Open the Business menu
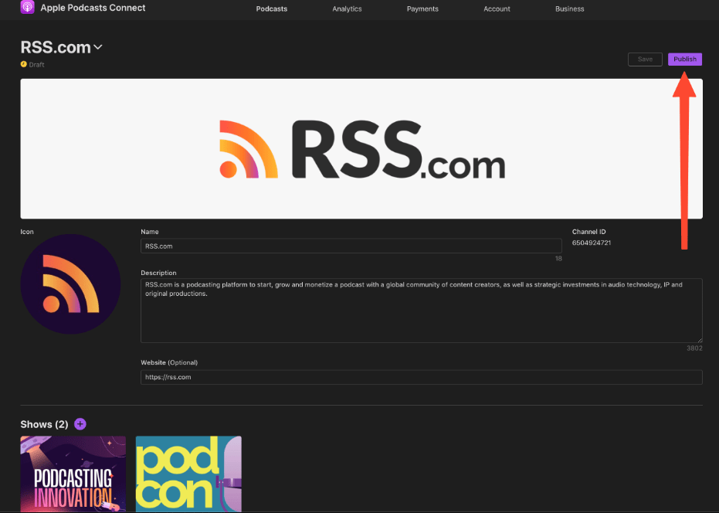Screen dimensions: 719x513 point(569,8)
